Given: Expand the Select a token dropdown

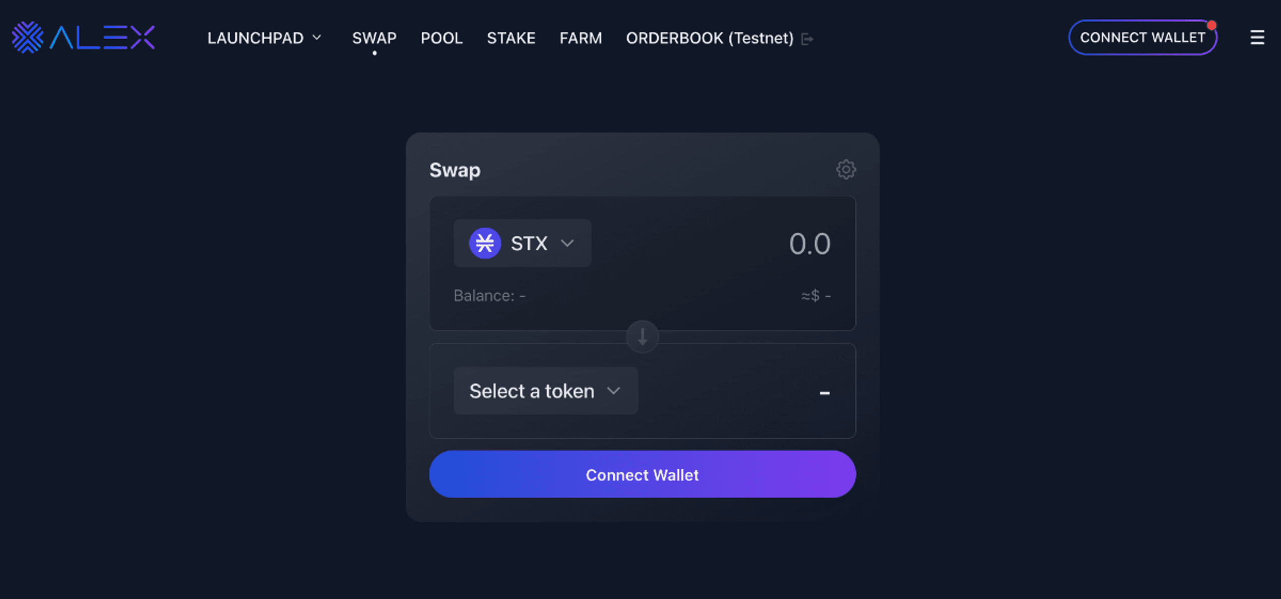Looking at the screenshot, I should pos(543,390).
